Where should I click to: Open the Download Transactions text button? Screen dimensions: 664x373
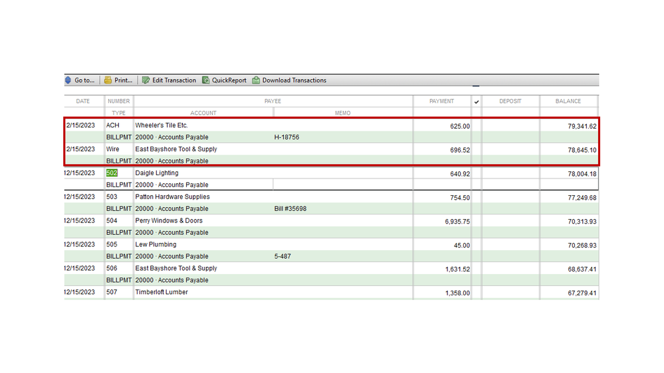point(294,80)
